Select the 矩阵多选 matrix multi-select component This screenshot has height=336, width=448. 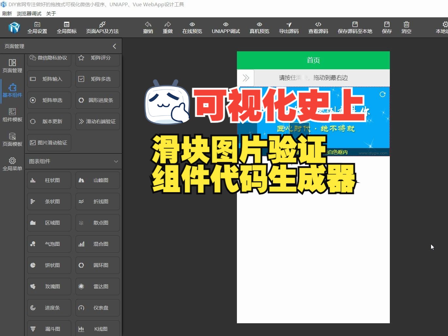[x=97, y=79]
